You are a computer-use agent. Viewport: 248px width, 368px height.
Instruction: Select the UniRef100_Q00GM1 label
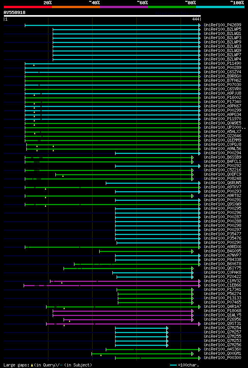(223, 353)
